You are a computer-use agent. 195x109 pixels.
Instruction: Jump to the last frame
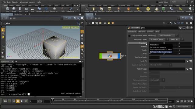26,101
